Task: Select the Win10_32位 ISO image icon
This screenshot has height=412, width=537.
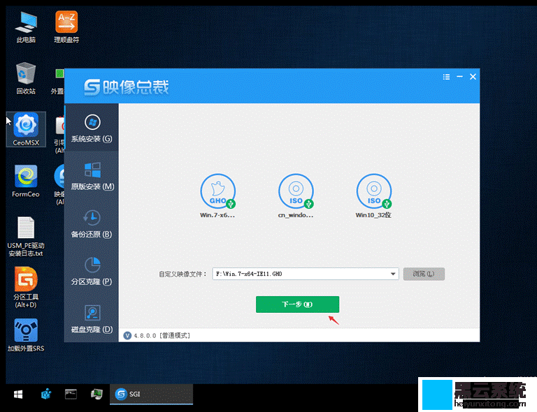Action: [x=373, y=191]
